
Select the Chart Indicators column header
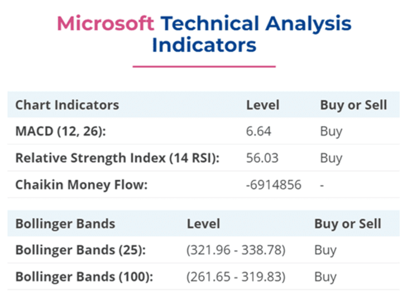[67, 105]
